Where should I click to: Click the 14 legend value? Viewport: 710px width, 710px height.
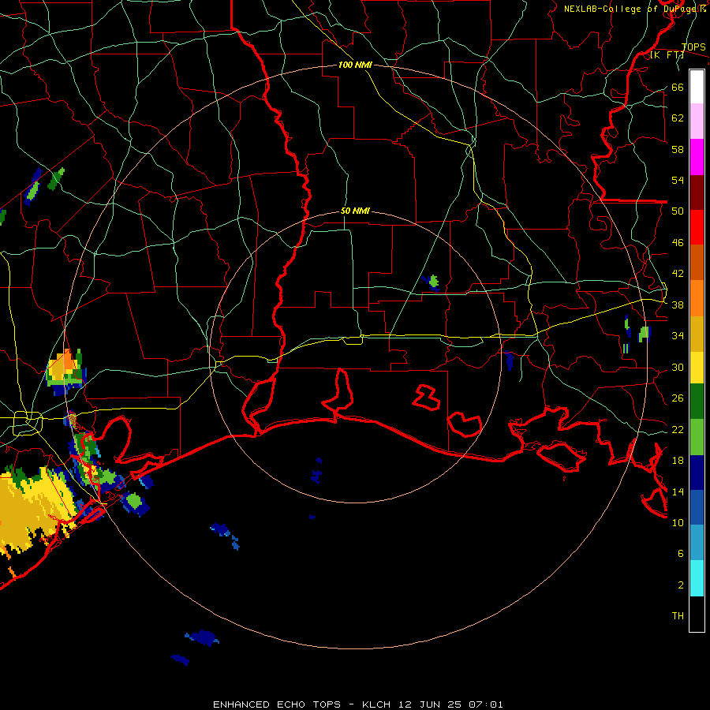tap(678, 491)
